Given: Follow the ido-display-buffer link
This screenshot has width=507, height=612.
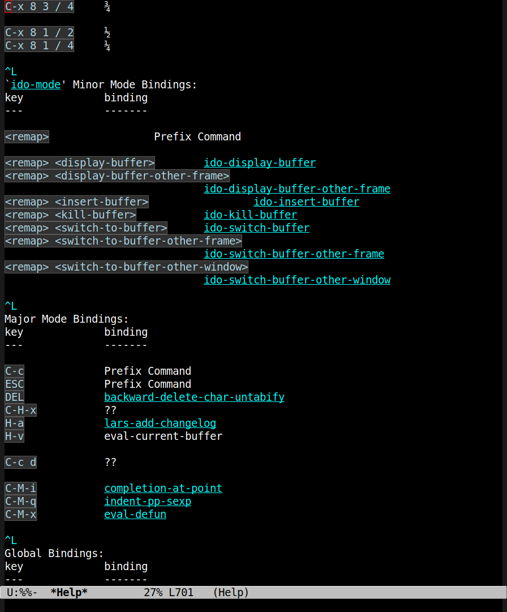Looking at the screenshot, I should point(260,162).
